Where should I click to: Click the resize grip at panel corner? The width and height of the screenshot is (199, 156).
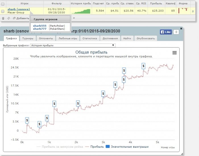(182, 154)
